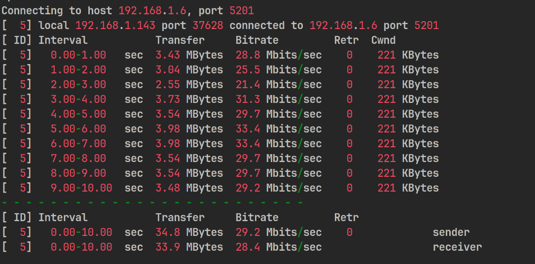Click total transfer 33.9 MBytes

tap(189, 247)
